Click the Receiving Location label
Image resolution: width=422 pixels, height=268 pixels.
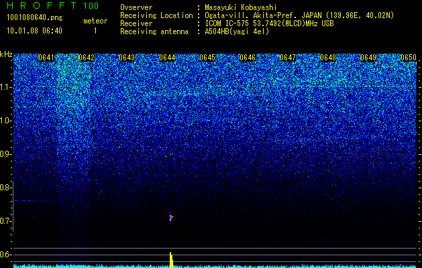[x=156, y=15]
